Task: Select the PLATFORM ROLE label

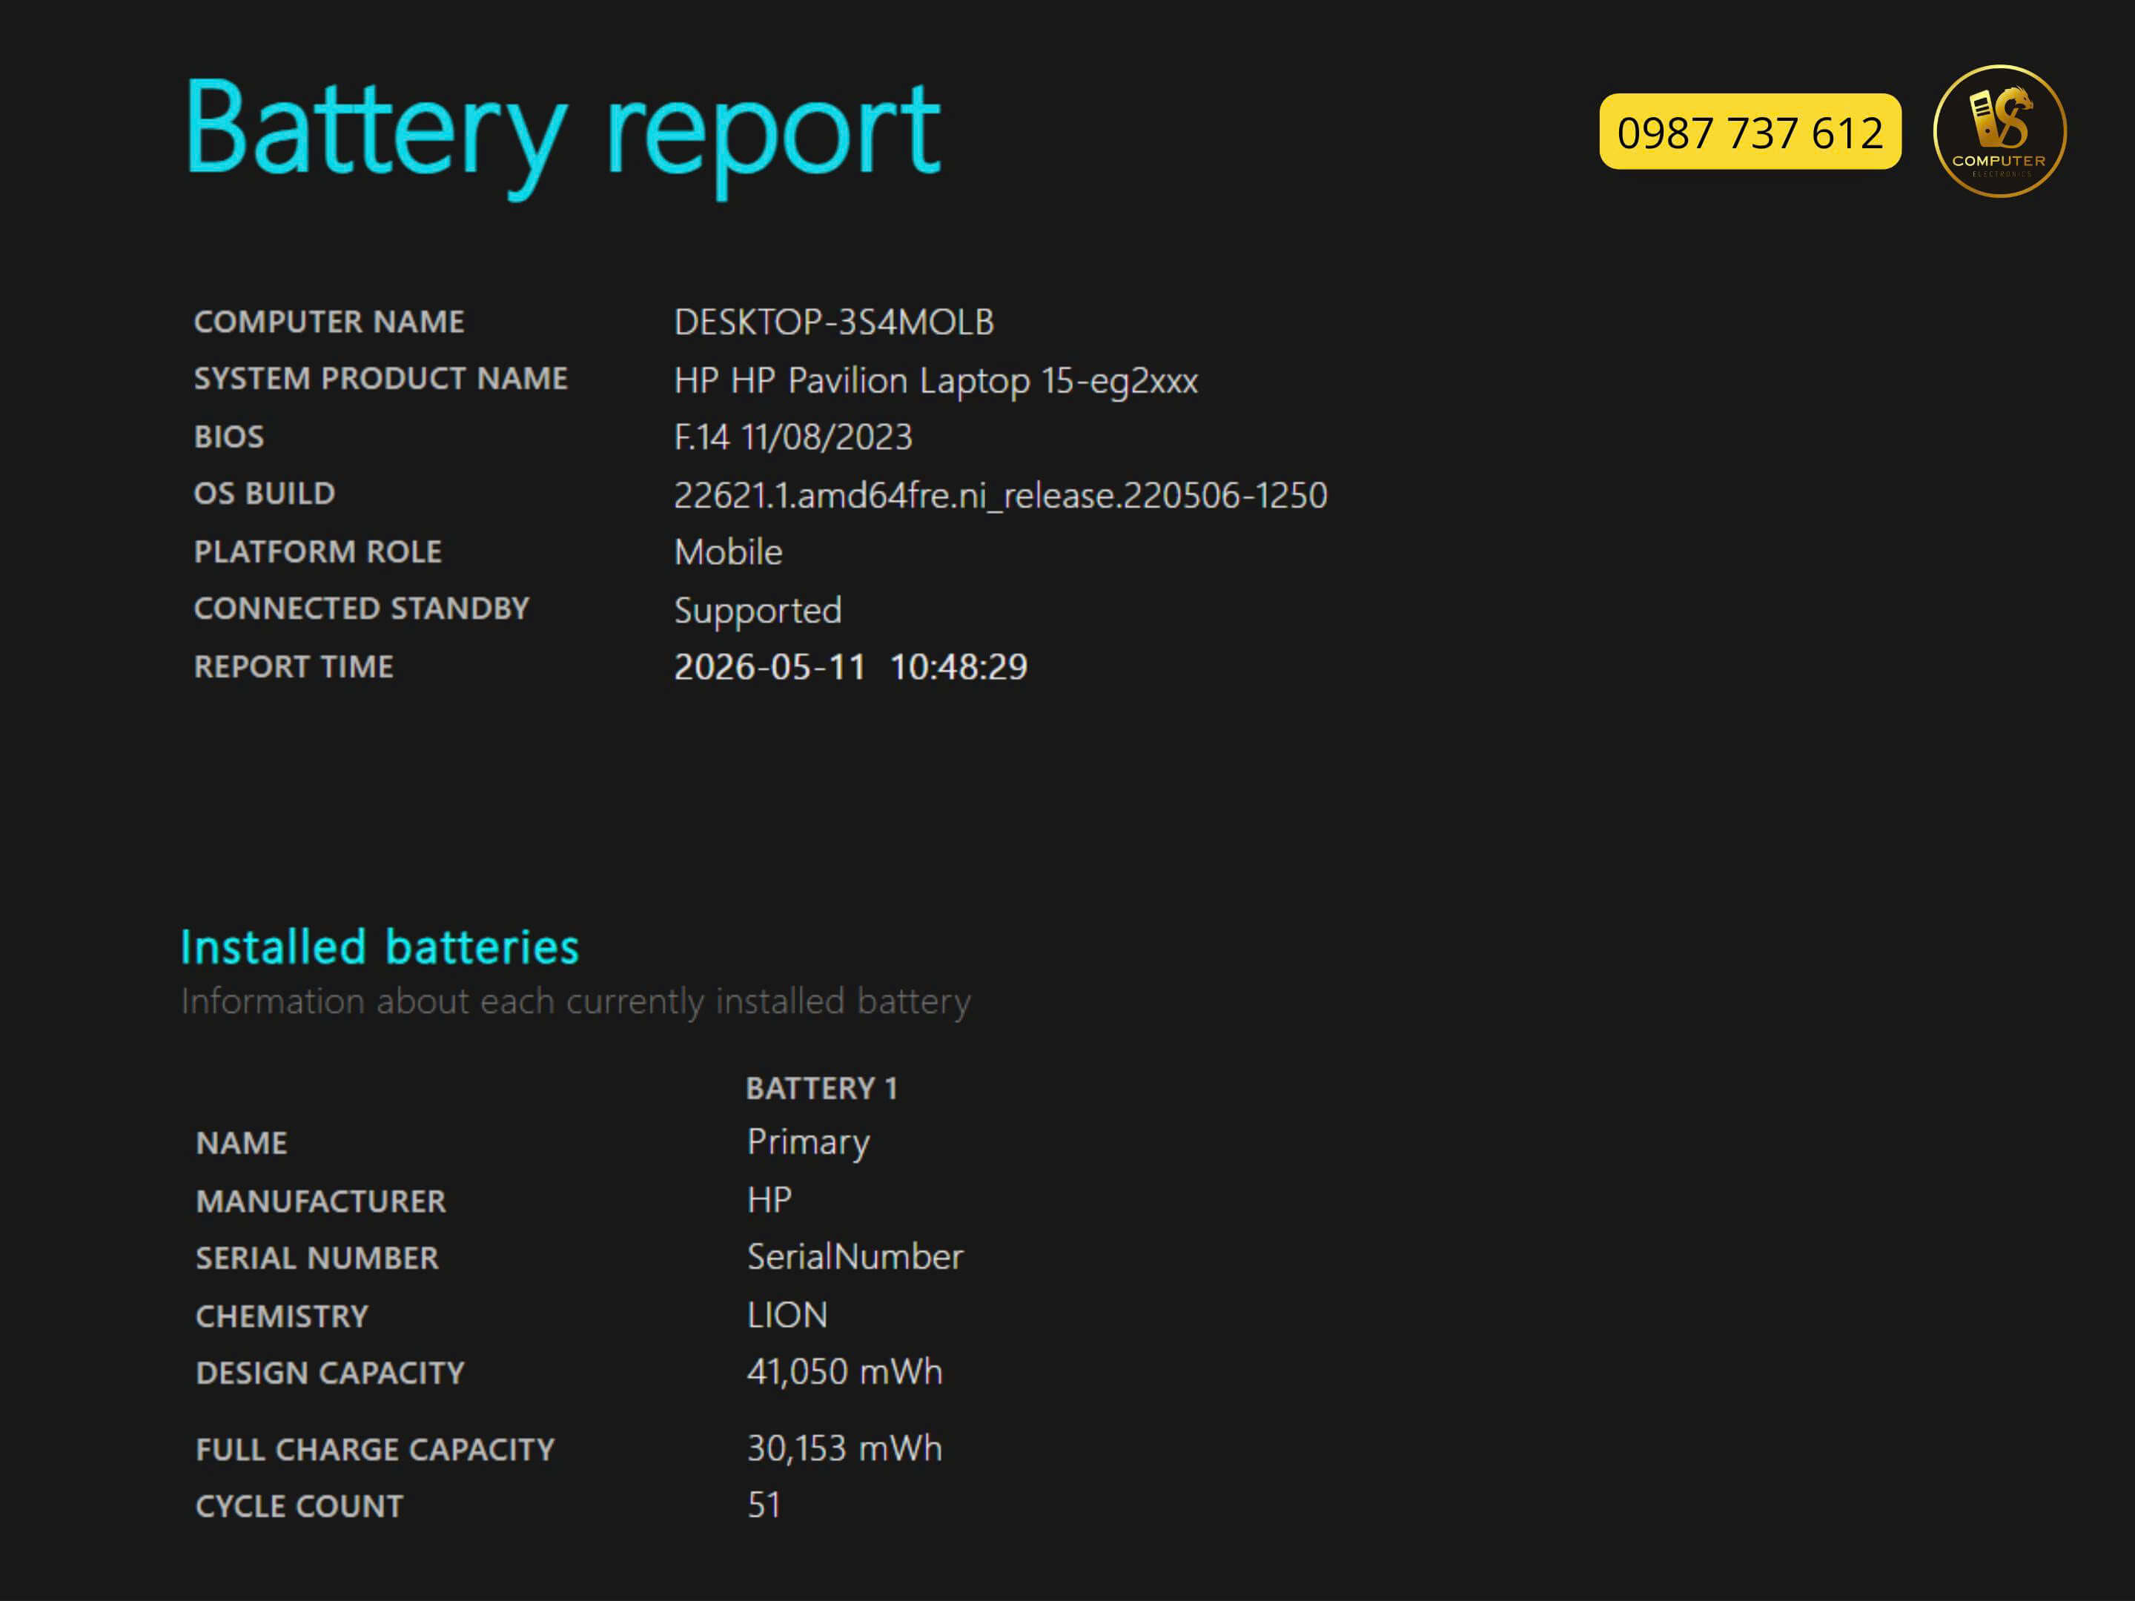Action: pos(317,551)
